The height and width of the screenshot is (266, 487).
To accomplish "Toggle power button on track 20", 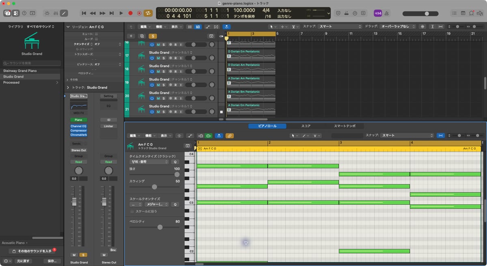I will 152,98.
